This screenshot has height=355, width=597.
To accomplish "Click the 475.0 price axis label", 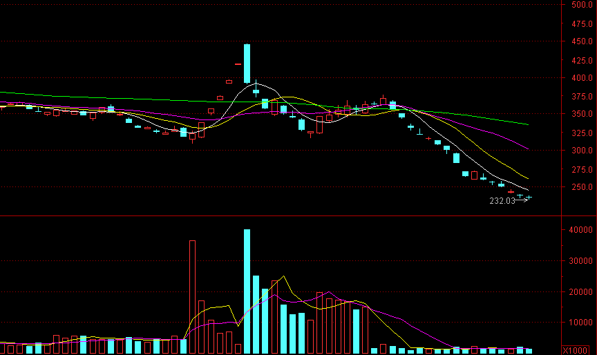I will pyautogui.click(x=582, y=23).
